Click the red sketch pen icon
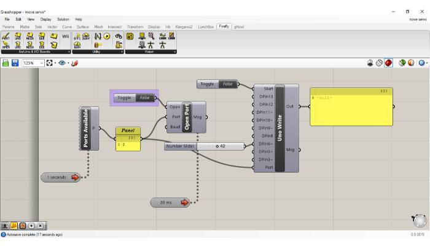430x246 pixels. point(74,63)
